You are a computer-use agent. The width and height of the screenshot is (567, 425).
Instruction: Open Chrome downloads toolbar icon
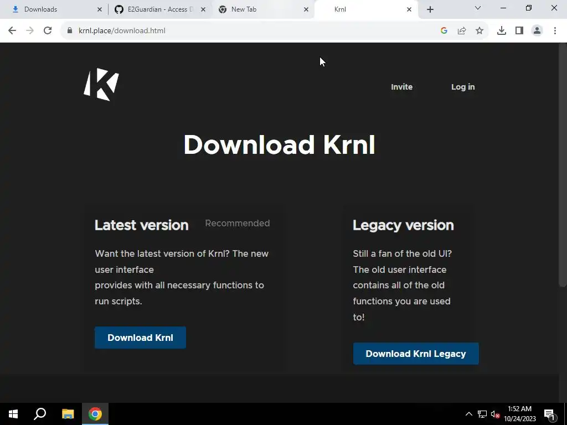point(502,31)
